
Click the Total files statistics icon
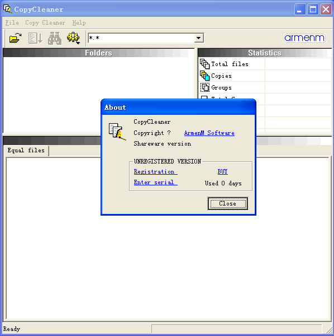point(204,64)
